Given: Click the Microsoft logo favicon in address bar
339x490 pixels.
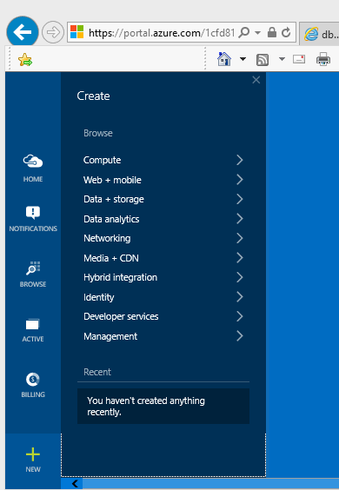Looking at the screenshot, I should 77,32.
